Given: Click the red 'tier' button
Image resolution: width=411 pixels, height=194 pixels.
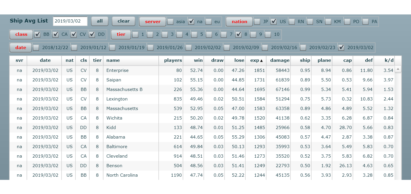Looking at the screenshot, I should click(x=121, y=34).
